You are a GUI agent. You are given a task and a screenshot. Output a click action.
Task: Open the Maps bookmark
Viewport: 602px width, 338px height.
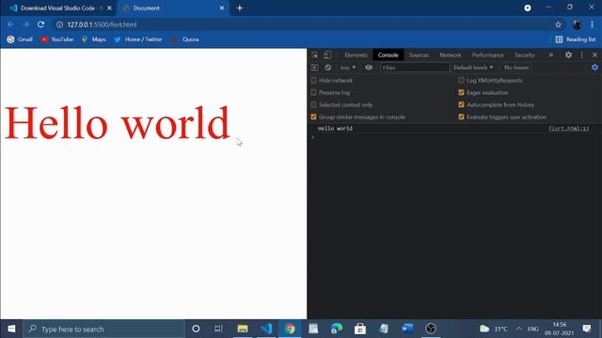pyautogui.click(x=93, y=39)
